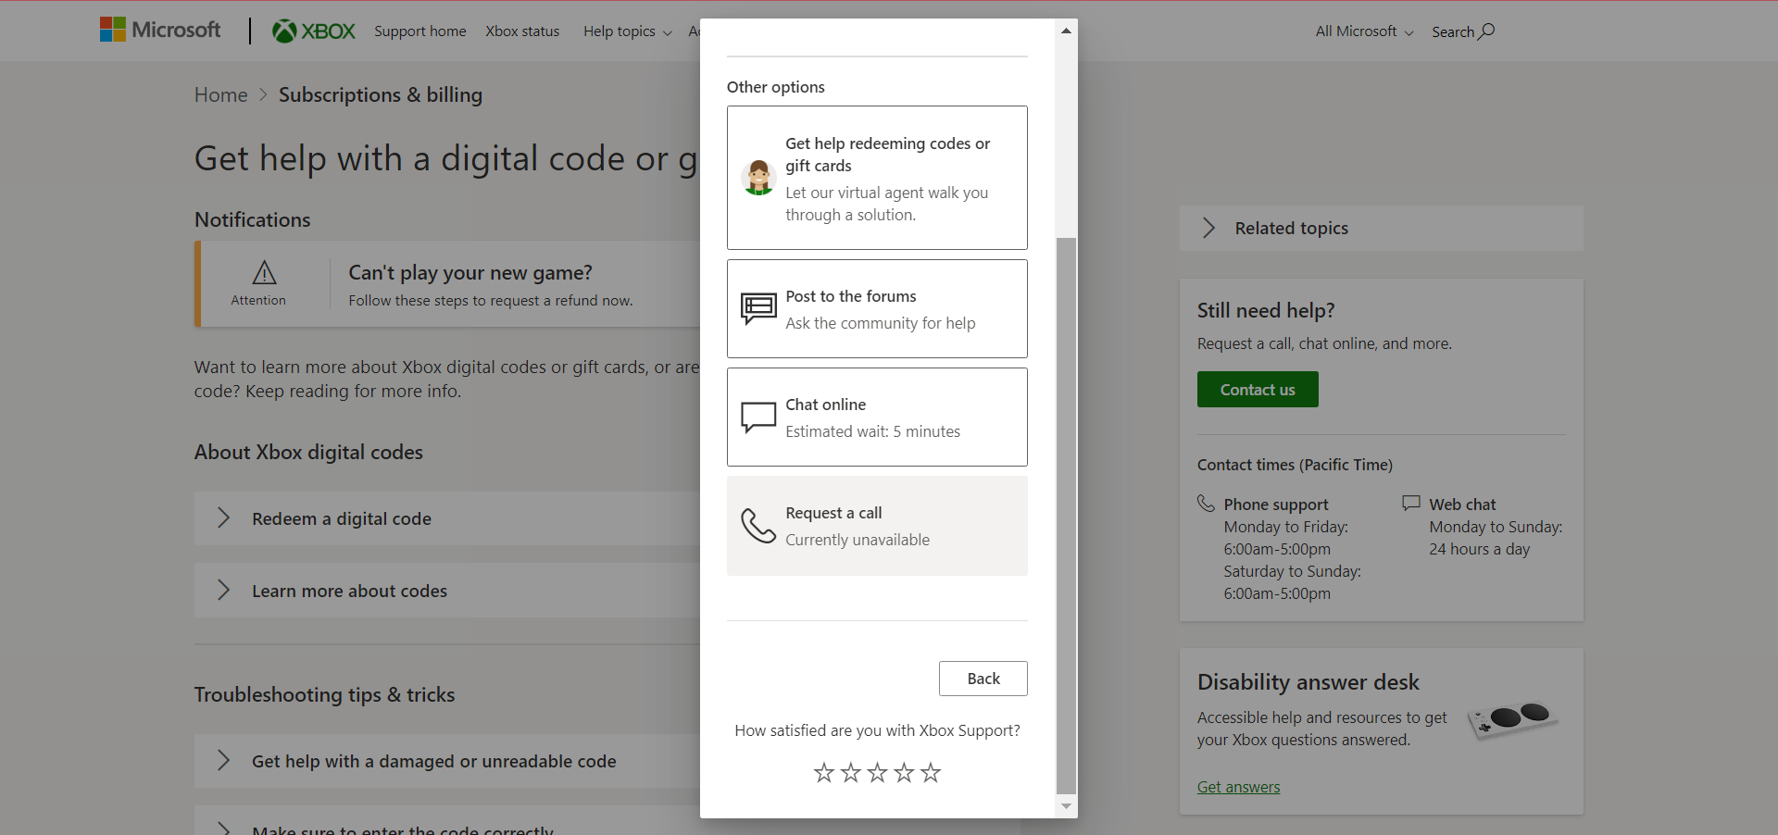Screen dimensions: 1778x835
Task: Click the Microsoft logo
Action: click(160, 30)
